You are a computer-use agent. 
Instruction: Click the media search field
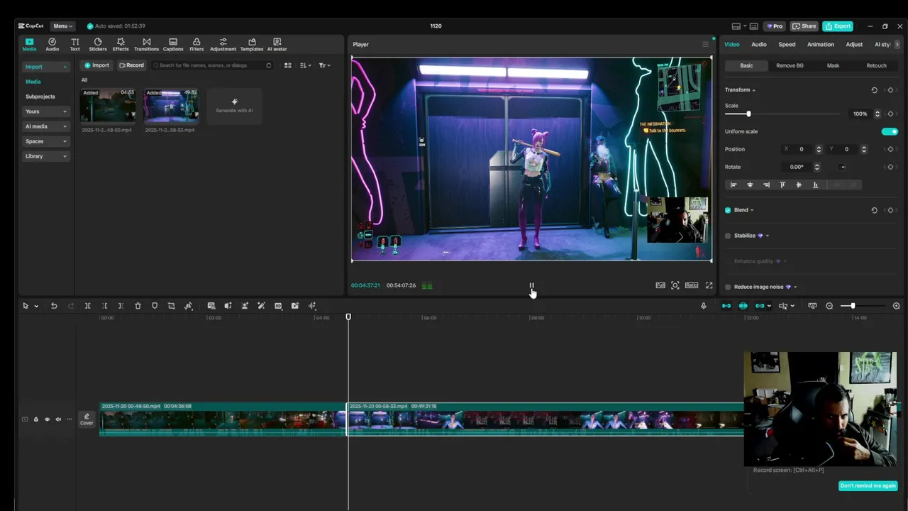coord(211,65)
